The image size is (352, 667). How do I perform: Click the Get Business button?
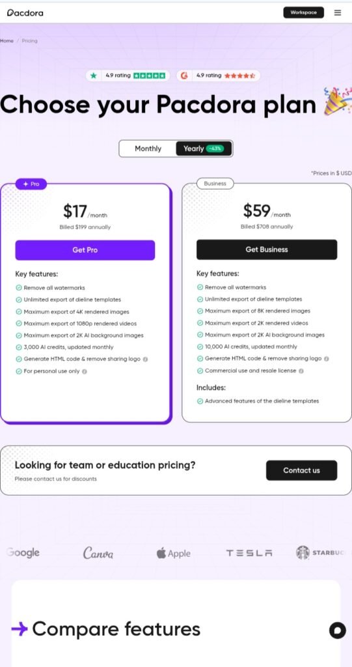click(267, 249)
